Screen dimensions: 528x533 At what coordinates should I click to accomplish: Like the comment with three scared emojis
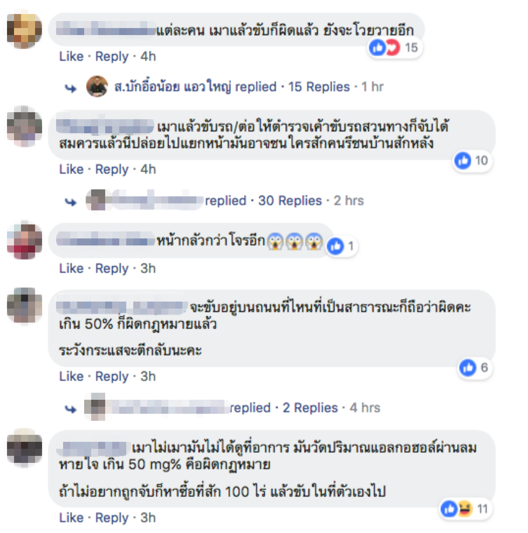point(71,268)
